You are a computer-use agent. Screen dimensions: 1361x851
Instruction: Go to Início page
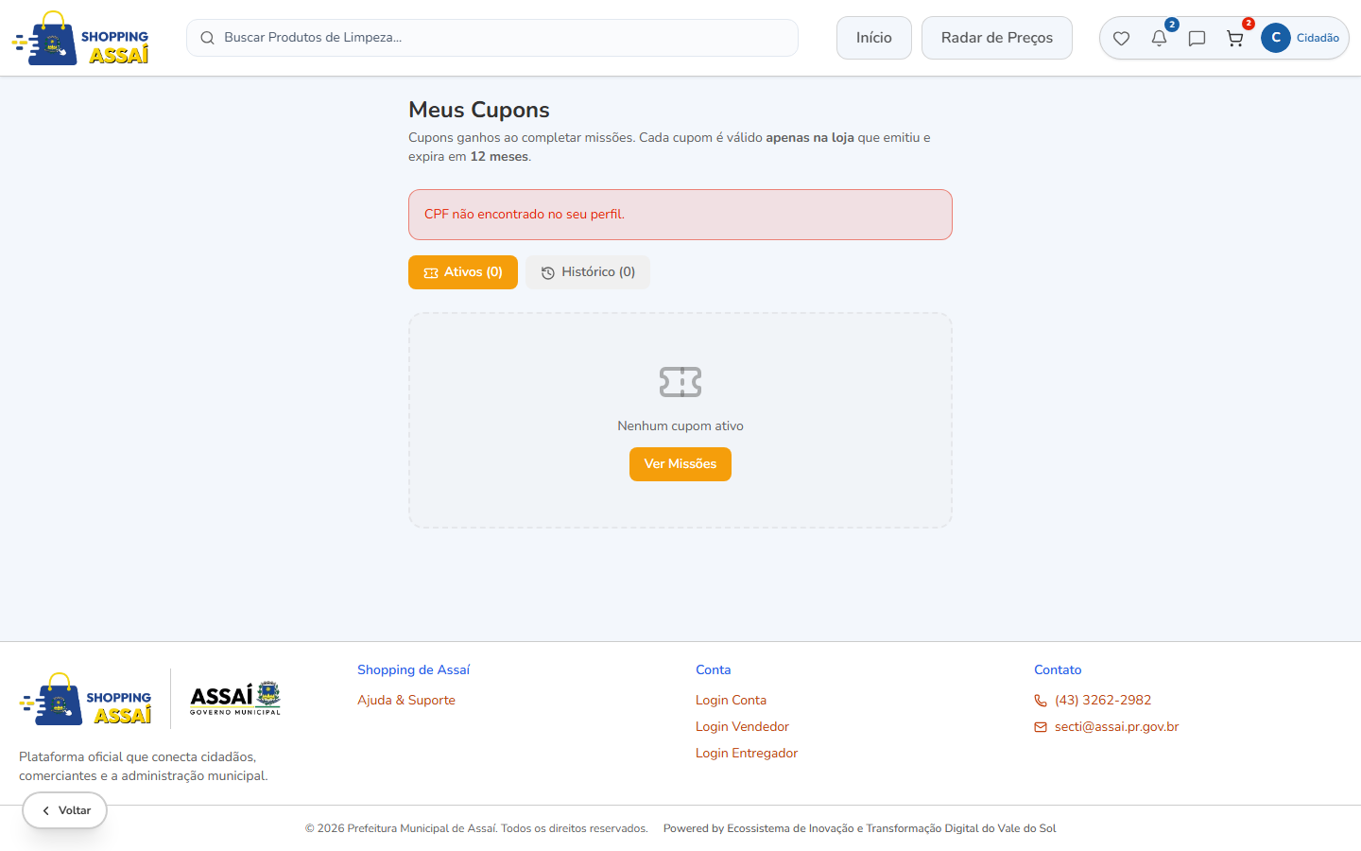pos(874,38)
